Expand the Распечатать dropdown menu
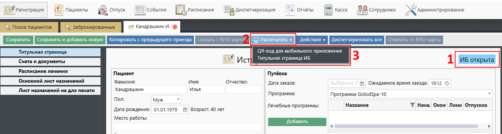The width and height of the screenshot is (502, 134). tap(274, 40)
